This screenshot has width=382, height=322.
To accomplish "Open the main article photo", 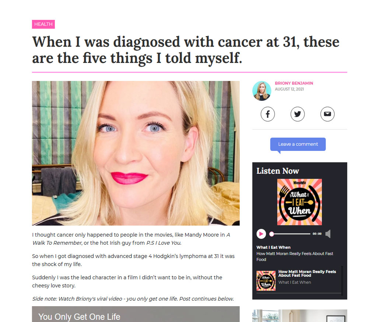I will [x=136, y=153].
